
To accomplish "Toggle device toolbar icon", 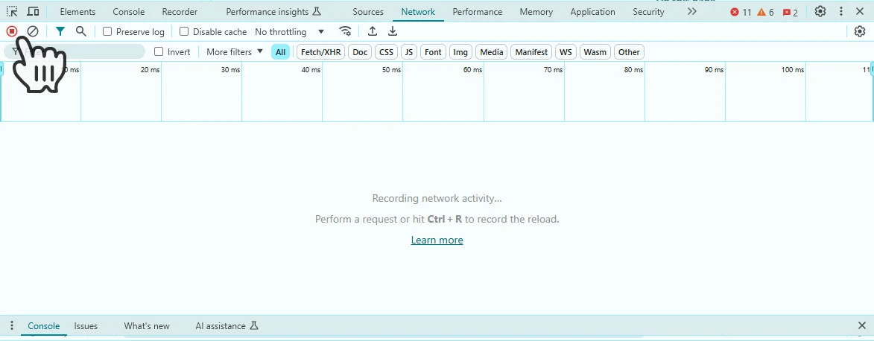I will 33,11.
